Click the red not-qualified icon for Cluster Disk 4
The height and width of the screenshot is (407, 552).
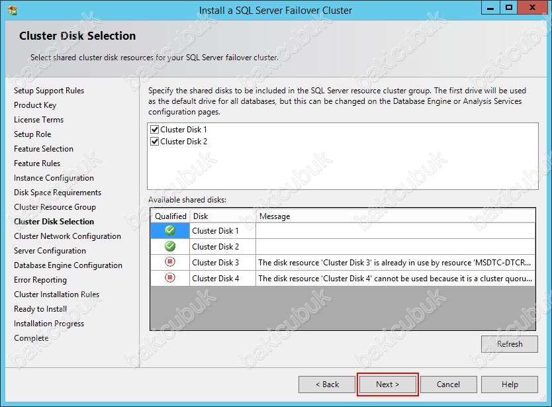coord(170,278)
